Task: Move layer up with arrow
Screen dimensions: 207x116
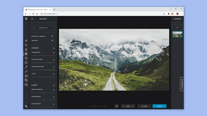Action: 175,40
